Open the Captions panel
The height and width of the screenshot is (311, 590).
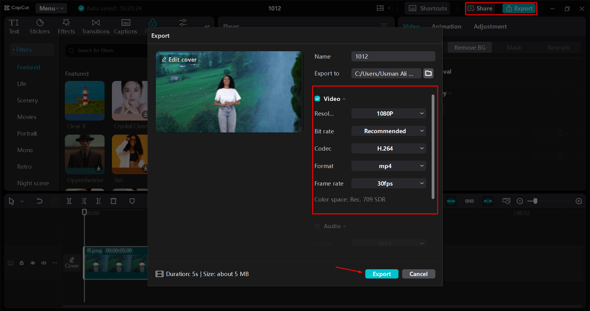125,27
